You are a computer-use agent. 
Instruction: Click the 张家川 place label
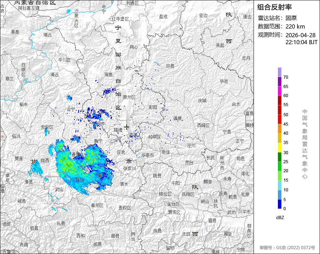(x=129, y=168)
